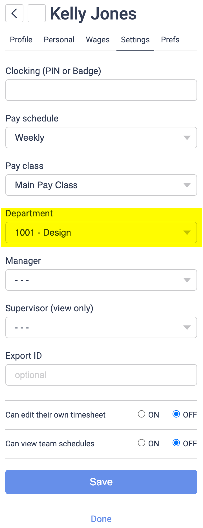The image size is (203, 528).
Task: Change the 1001 - Design department
Action: 101,233
